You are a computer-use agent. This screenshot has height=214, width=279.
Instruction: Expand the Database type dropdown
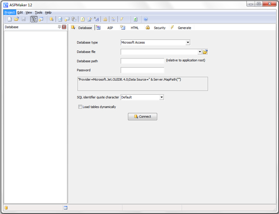[187, 42]
